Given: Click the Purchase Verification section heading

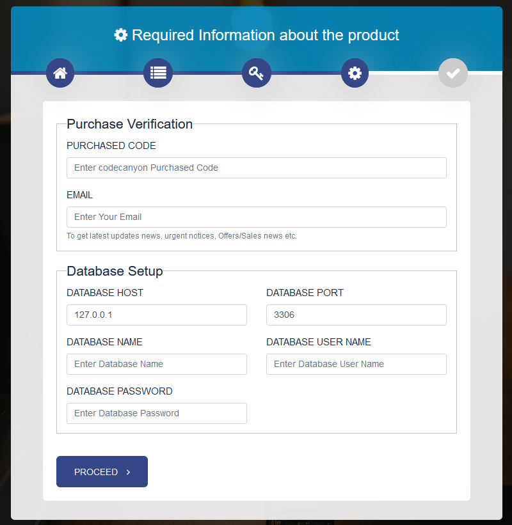Looking at the screenshot, I should 129,124.
